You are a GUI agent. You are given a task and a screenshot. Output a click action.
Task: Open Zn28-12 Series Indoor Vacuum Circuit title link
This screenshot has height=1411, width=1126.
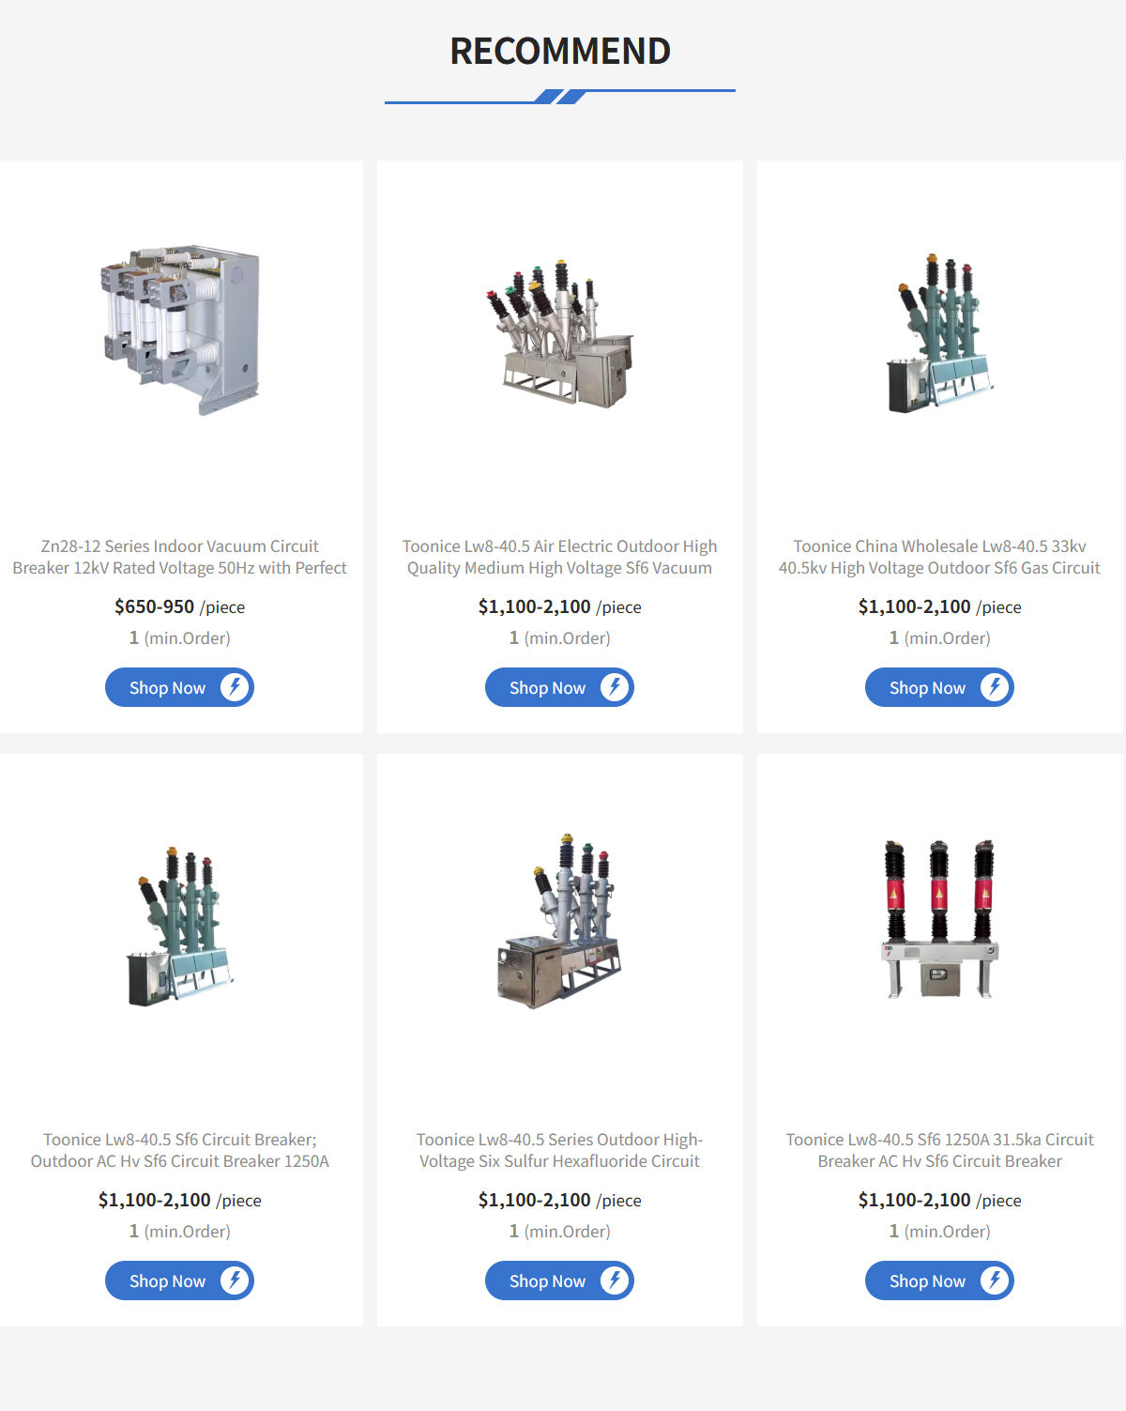coord(180,557)
